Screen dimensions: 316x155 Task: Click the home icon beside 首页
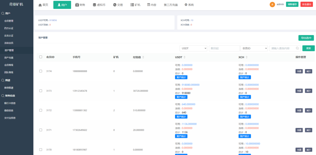pyautogui.click(x=40, y=5)
